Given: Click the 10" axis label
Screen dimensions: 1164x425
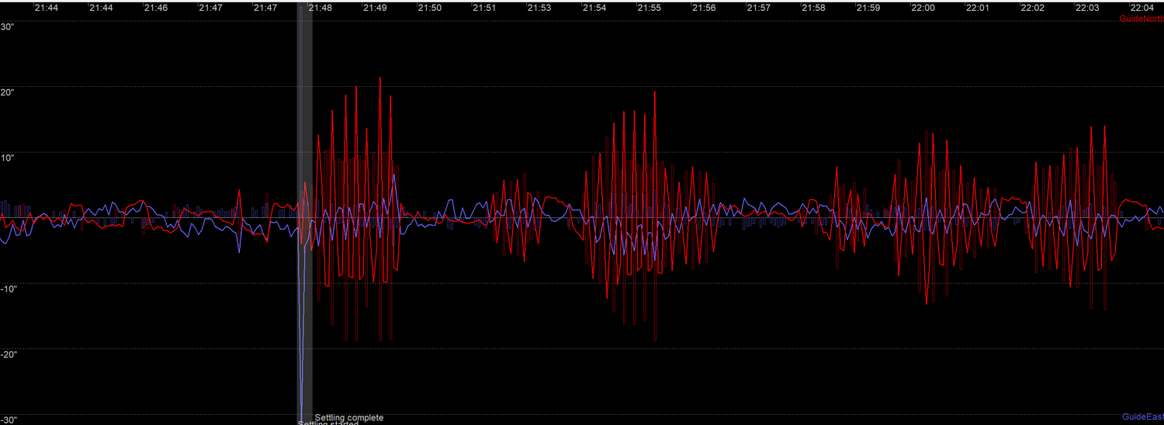Looking at the screenshot, I should [7, 157].
